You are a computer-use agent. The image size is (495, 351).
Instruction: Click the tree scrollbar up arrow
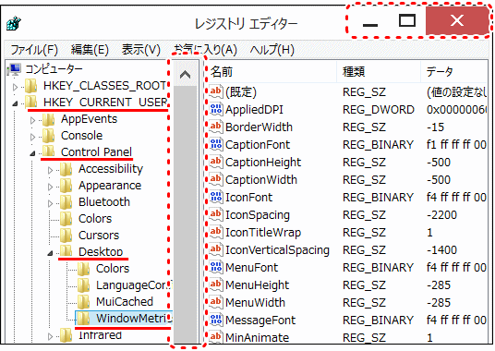click(x=185, y=74)
